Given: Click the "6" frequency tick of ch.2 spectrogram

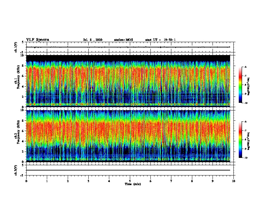Looking at the screenshot, I should pos(23,131).
